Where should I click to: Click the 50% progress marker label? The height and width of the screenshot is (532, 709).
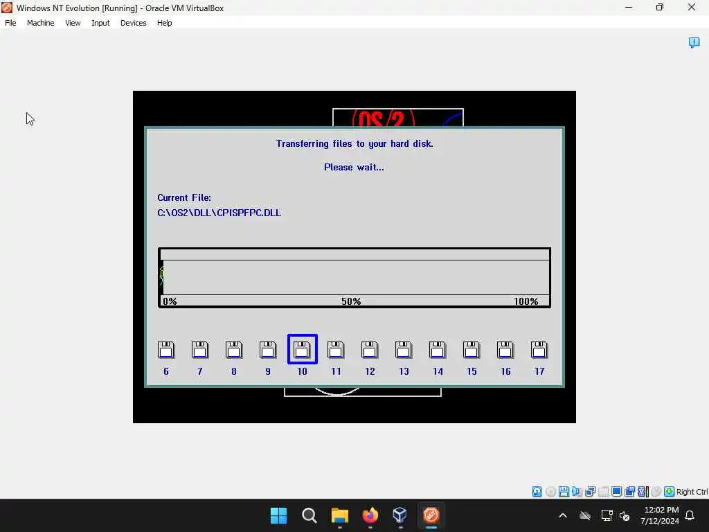click(351, 301)
